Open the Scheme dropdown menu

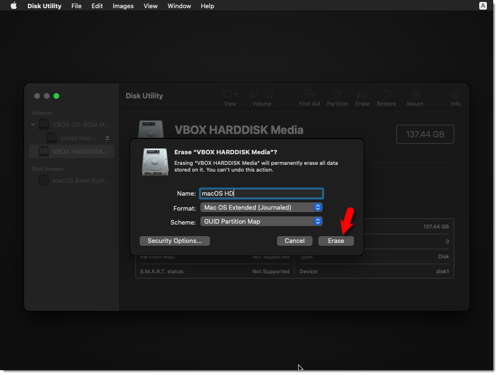(x=261, y=222)
